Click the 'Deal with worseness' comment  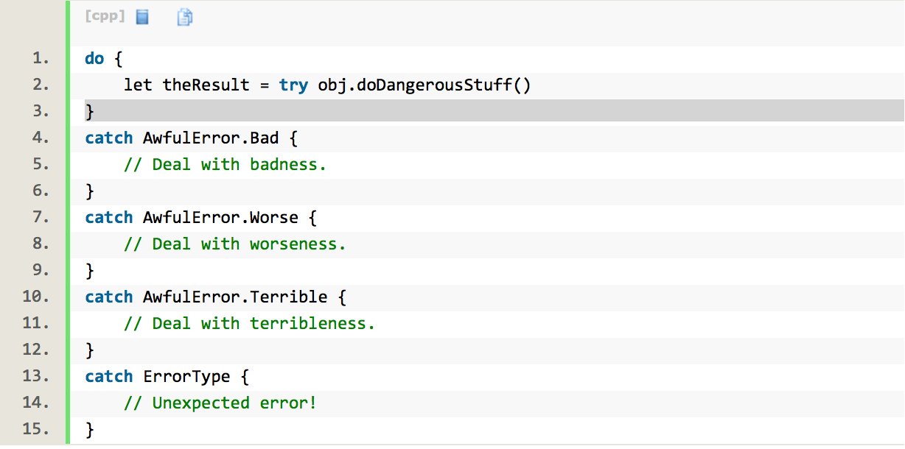coord(234,244)
